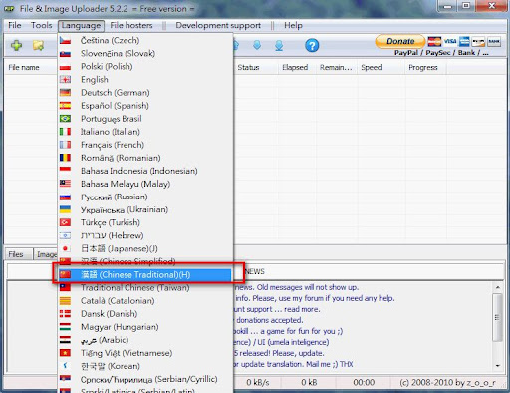This screenshot has width=510, height=393.
Task: Click the blue down arrow toolbar icon
Action: pos(257,45)
